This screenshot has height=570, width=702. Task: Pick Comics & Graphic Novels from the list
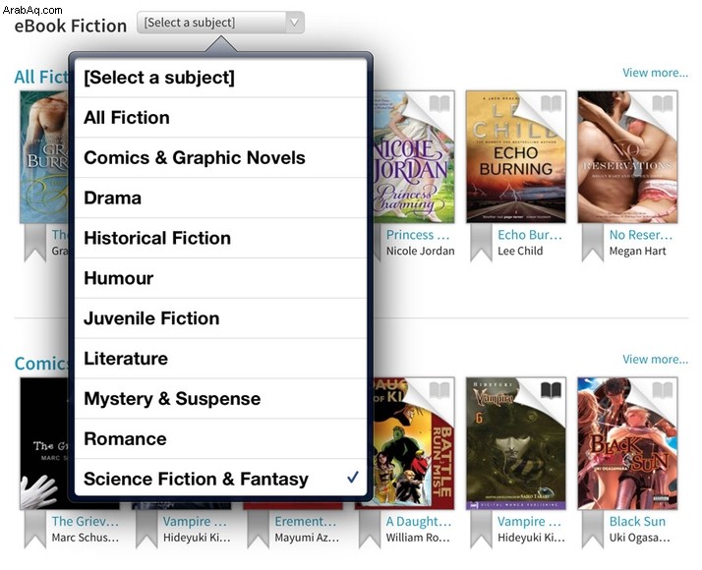pyautogui.click(x=220, y=158)
